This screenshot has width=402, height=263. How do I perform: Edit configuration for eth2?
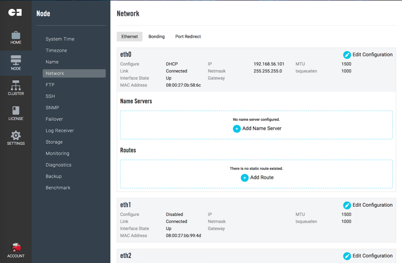pos(368,256)
